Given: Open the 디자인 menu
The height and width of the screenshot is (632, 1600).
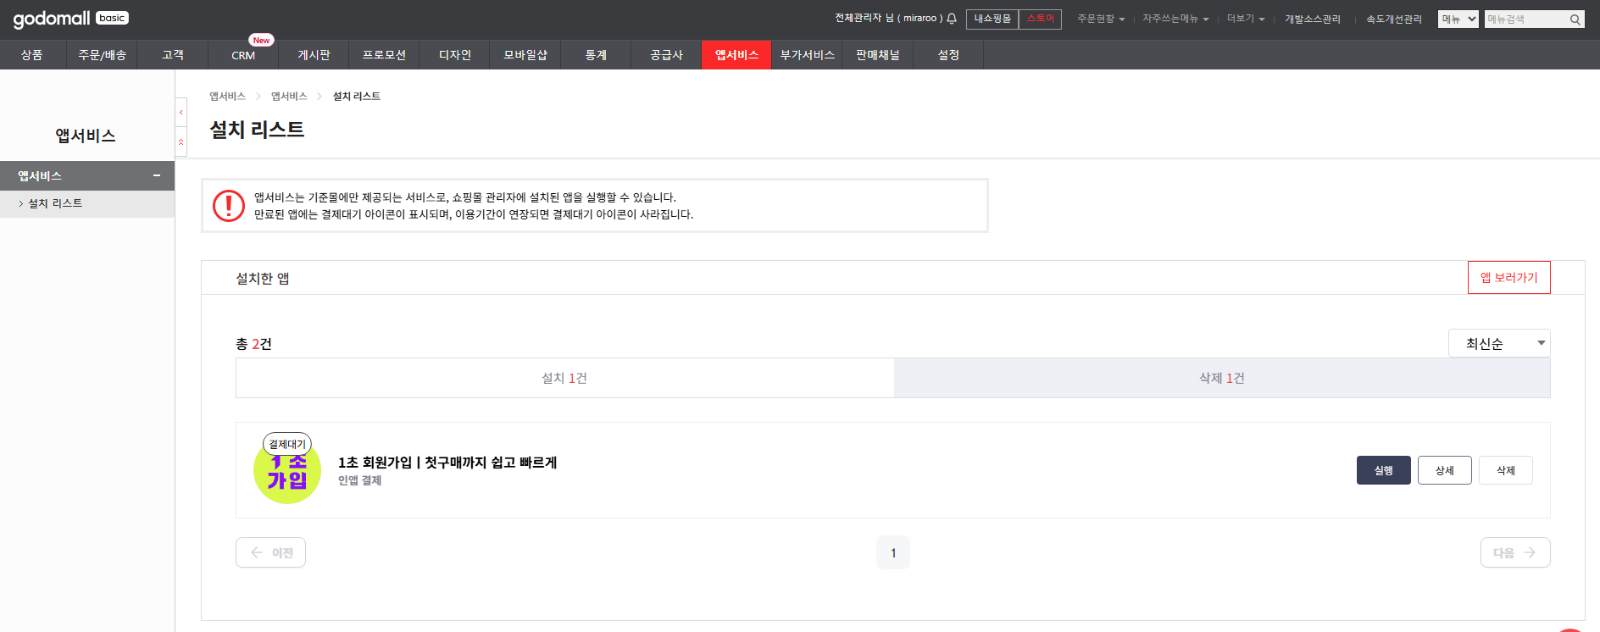Looking at the screenshot, I should click(x=454, y=54).
